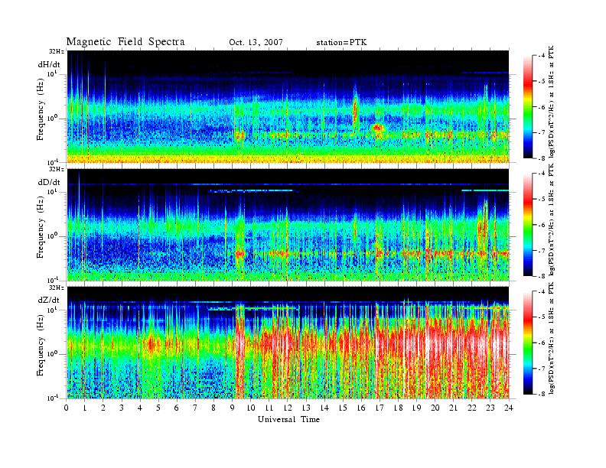Click the 'dH/dt' panel label

coord(49,64)
